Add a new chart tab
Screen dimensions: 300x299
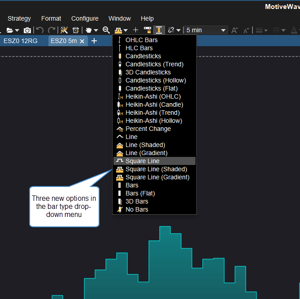click(x=94, y=41)
